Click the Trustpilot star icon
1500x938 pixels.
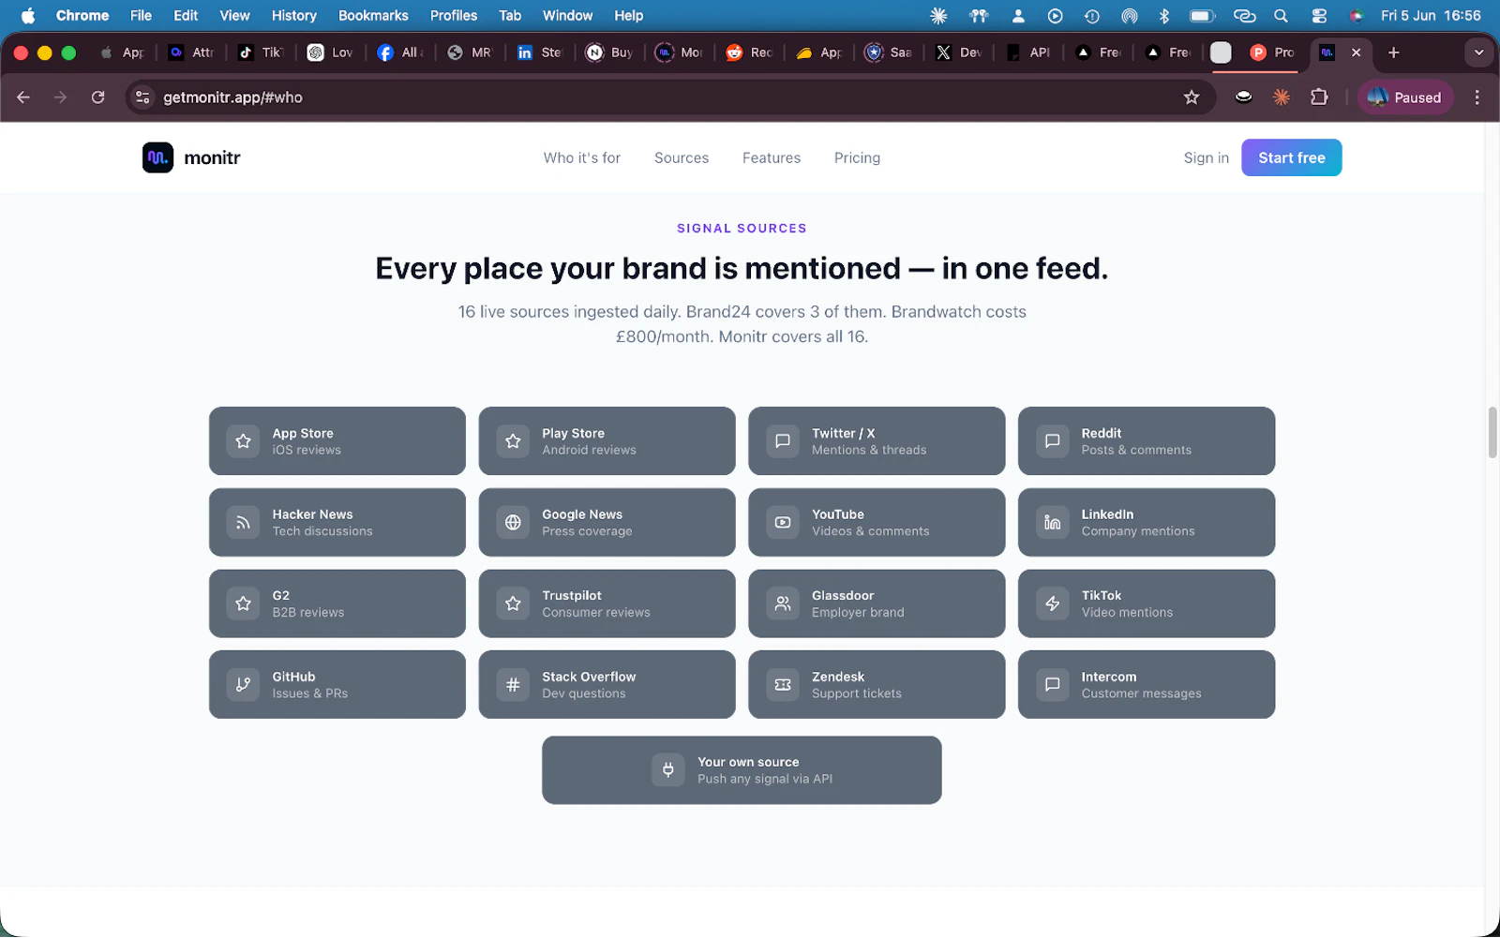(x=513, y=603)
